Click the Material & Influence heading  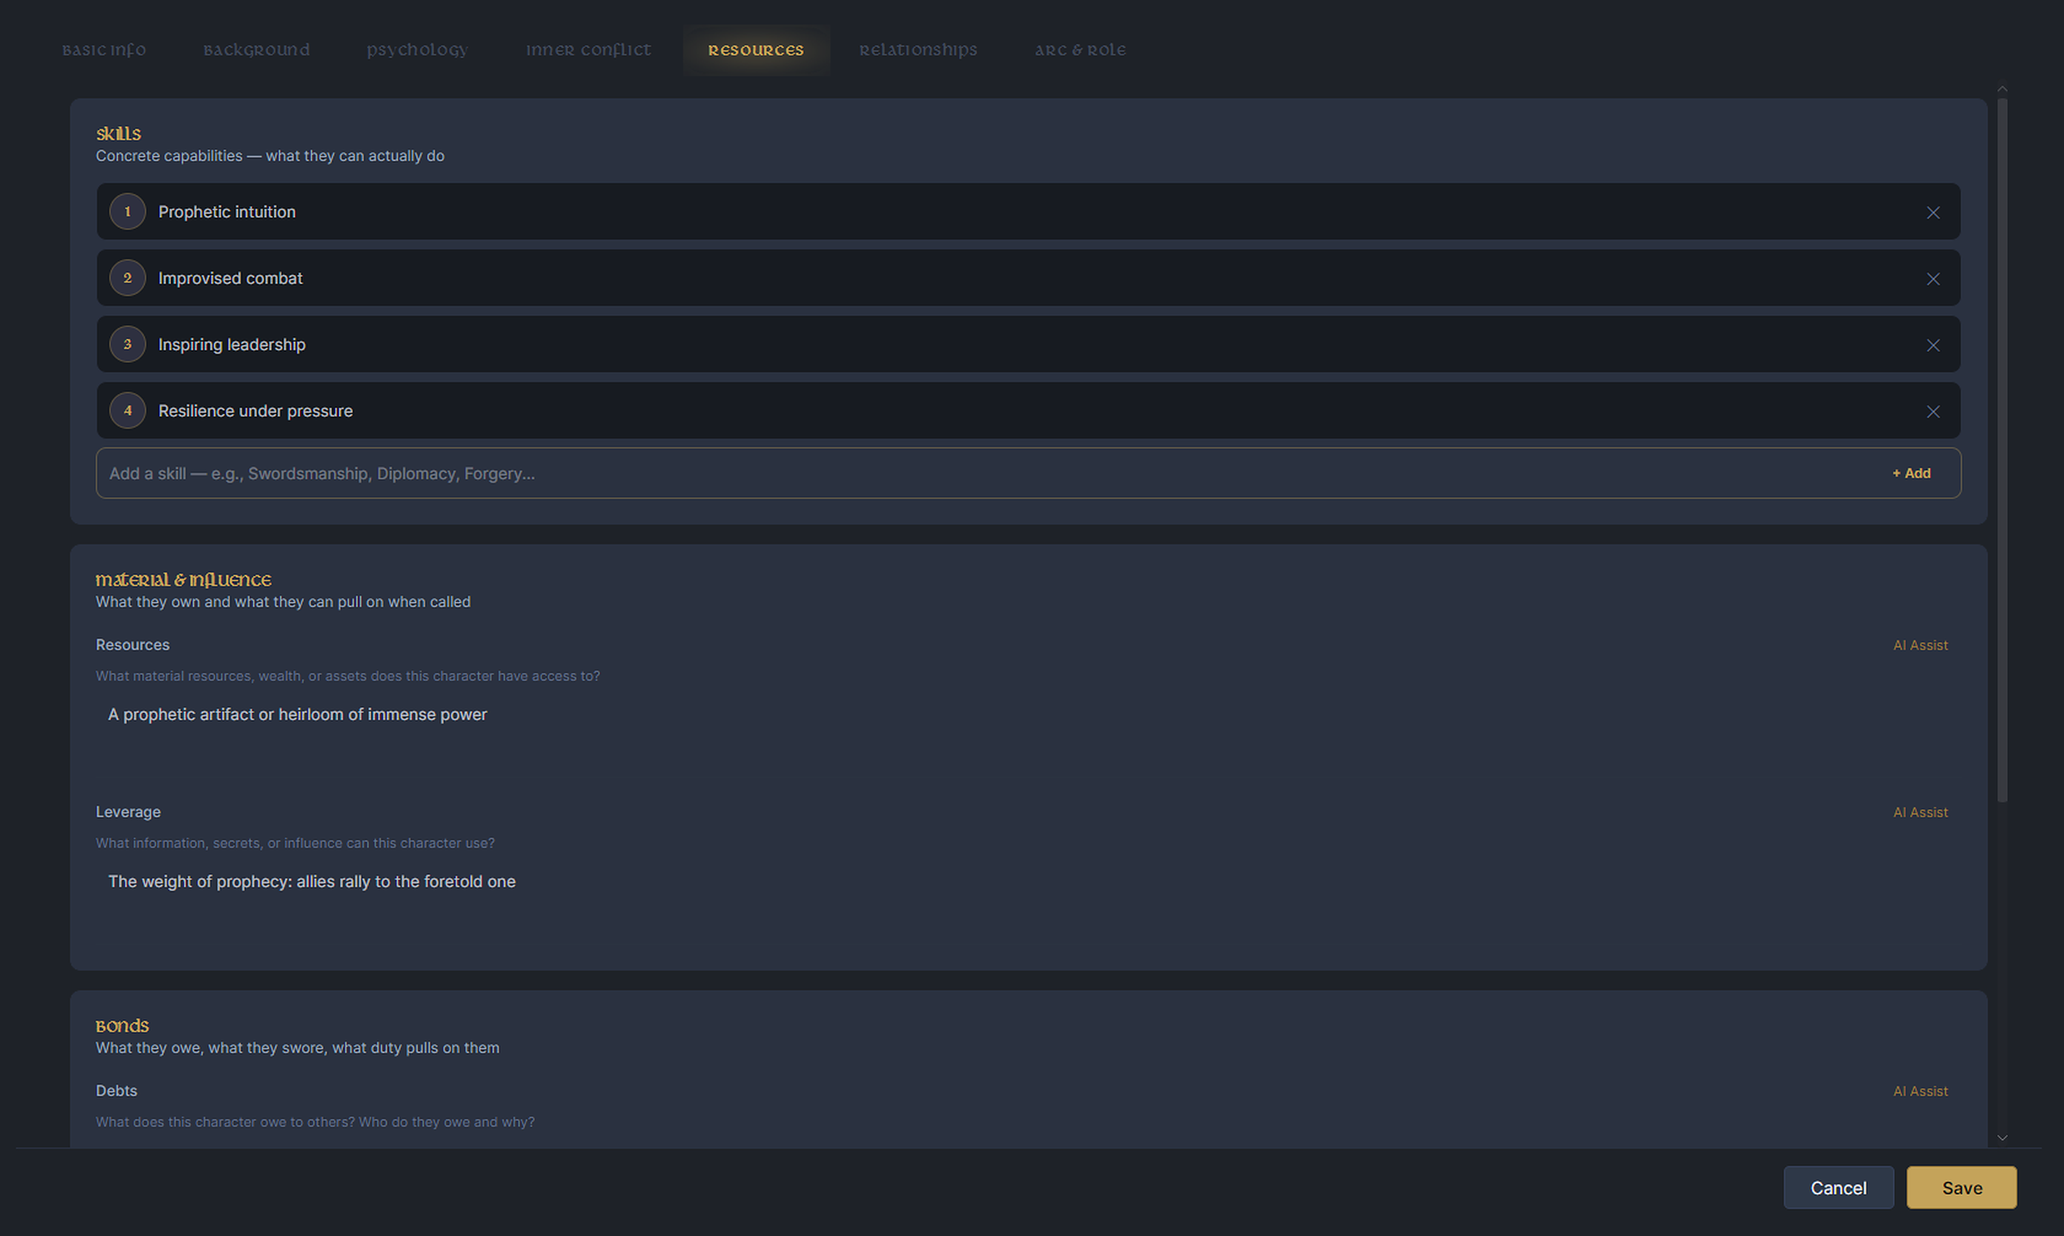click(183, 579)
